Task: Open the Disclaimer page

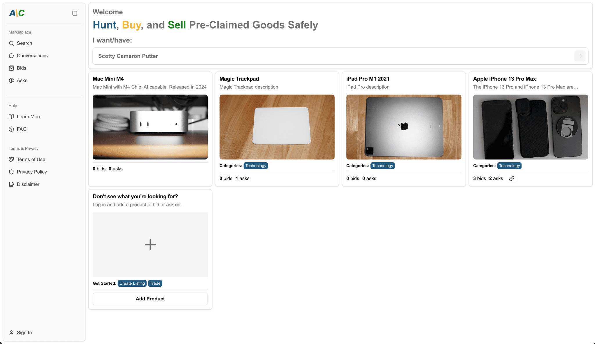Action: [x=28, y=184]
